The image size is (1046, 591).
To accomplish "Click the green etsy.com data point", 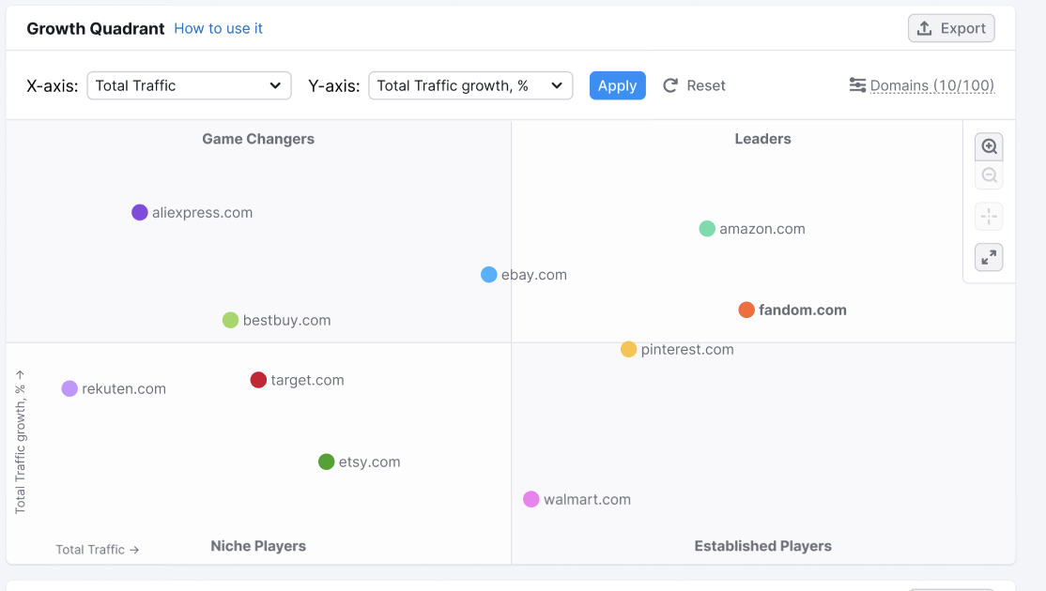I will tap(326, 462).
